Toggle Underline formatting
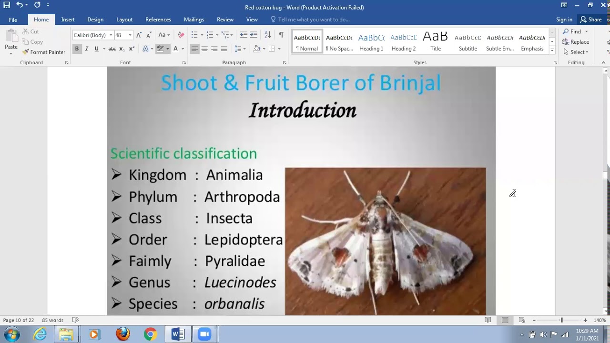Screen dimensions: 610x343 coord(97,49)
